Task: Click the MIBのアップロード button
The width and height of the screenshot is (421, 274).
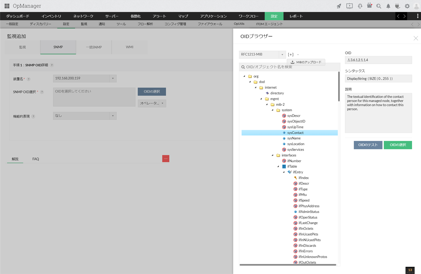Action: coord(306,62)
